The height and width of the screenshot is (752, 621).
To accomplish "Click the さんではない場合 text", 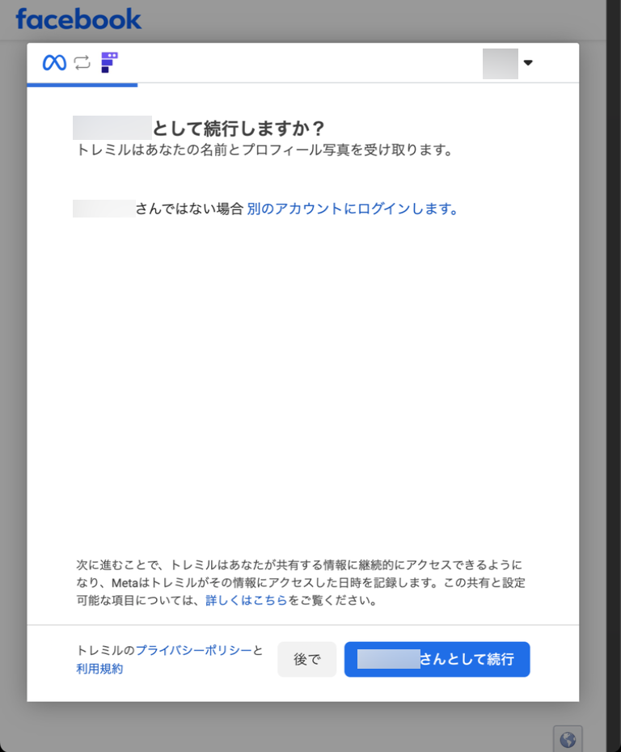I will (x=189, y=209).
